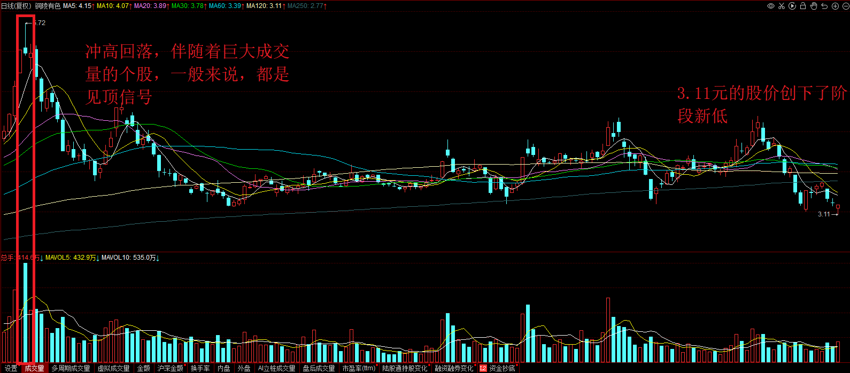
Task: Click the 3.11 lowest price marker
Action: point(824,214)
